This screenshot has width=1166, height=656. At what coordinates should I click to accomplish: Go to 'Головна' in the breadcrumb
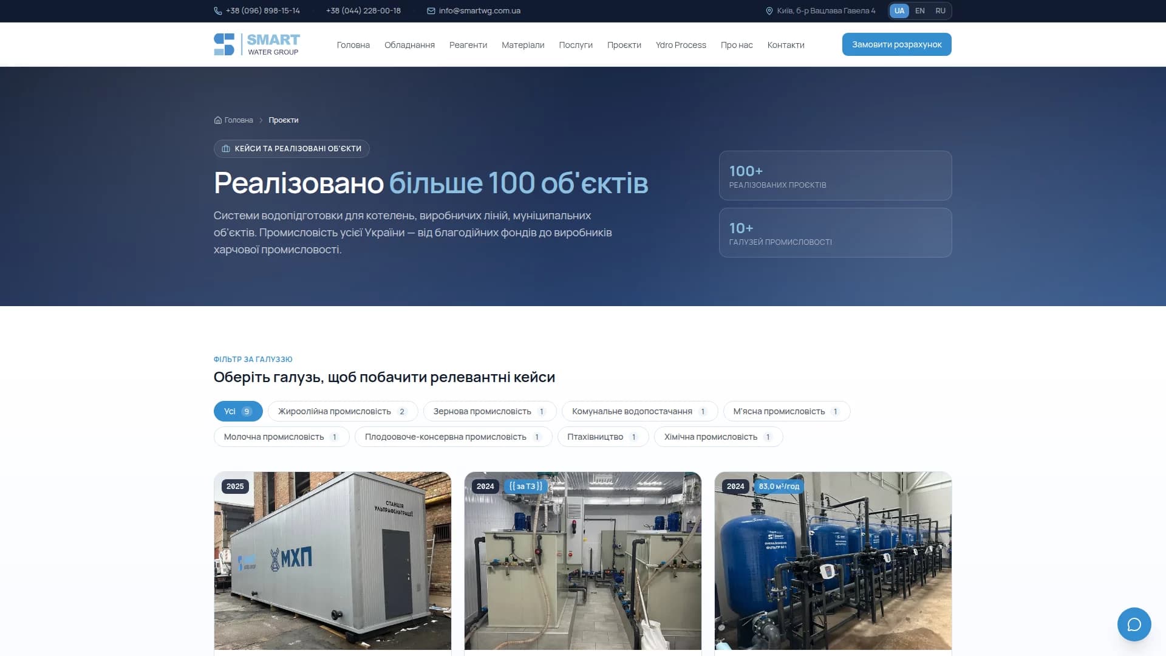point(239,120)
